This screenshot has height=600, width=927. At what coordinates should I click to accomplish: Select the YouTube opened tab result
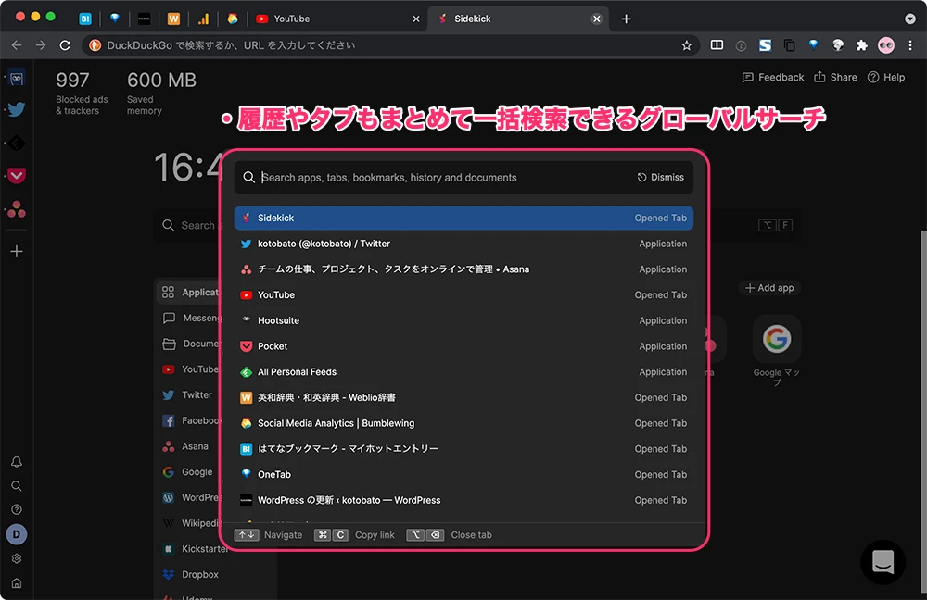click(x=463, y=294)
